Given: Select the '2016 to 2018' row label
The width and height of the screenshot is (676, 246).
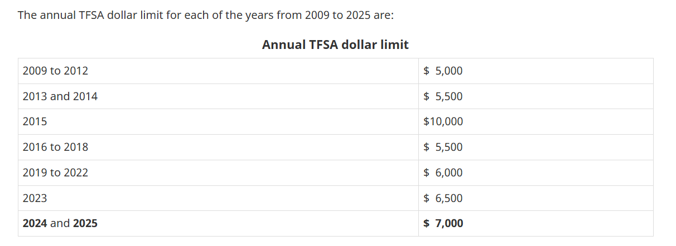Looking at the screenshot, I should pyautogui.click(x=55, y=147).
